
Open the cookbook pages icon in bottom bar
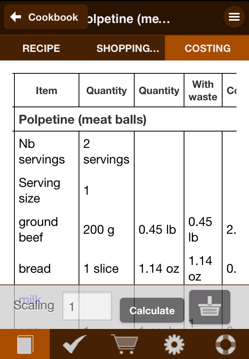25,344
